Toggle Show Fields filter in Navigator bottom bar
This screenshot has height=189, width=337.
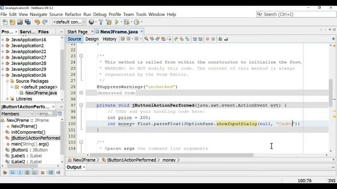13,172
